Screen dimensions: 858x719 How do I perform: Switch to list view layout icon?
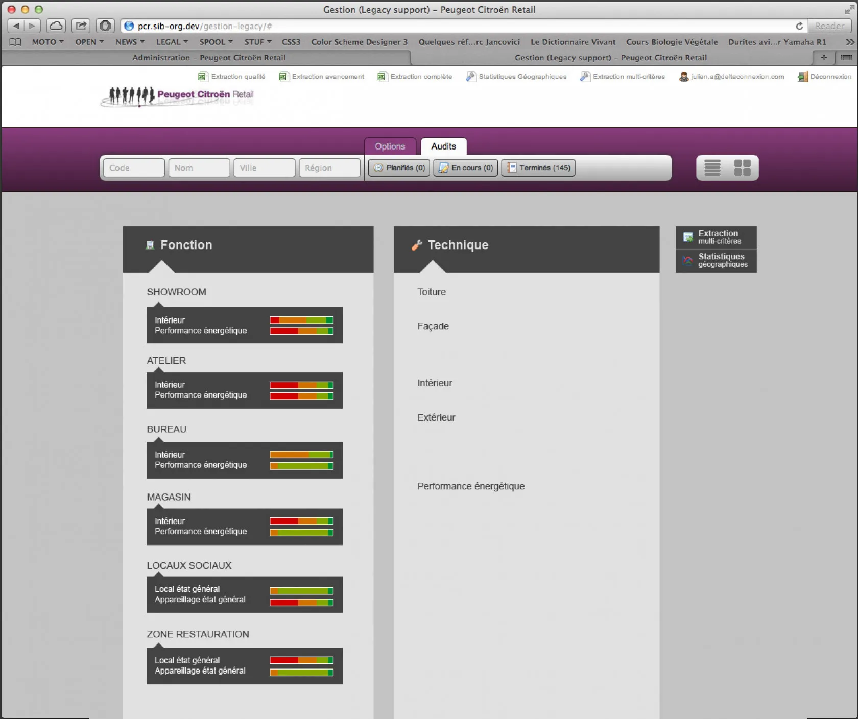[712, 167]
